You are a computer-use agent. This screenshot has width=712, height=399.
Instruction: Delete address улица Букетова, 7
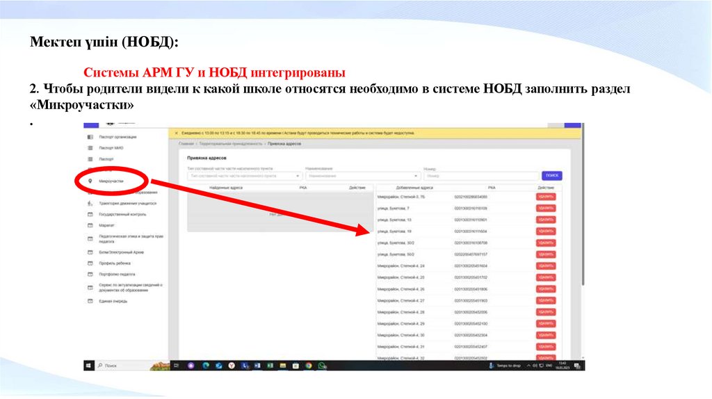coord(546,209)
